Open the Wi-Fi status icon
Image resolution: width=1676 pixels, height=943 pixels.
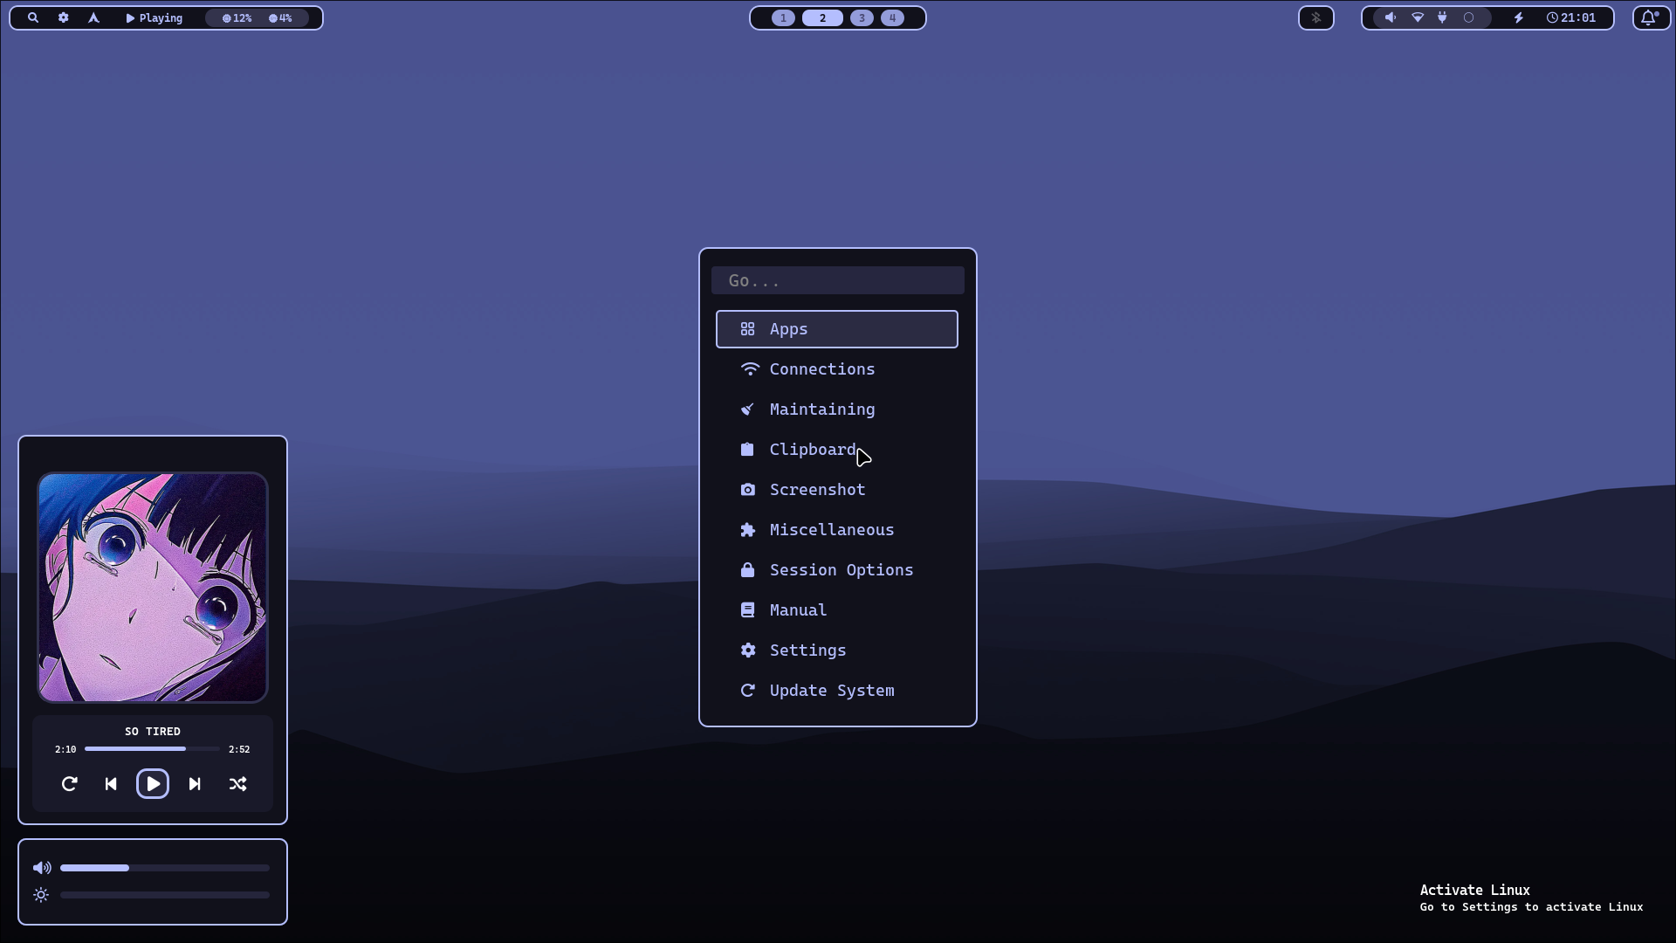click(x=1418, y=17)
